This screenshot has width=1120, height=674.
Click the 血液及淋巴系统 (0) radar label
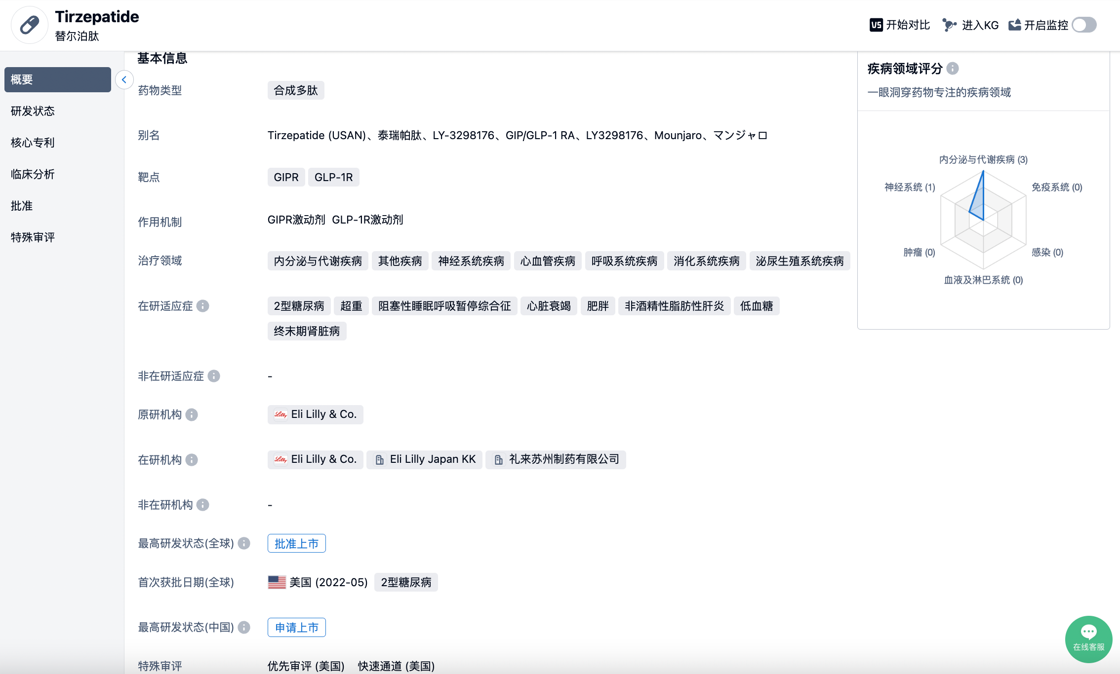[983, 280]
